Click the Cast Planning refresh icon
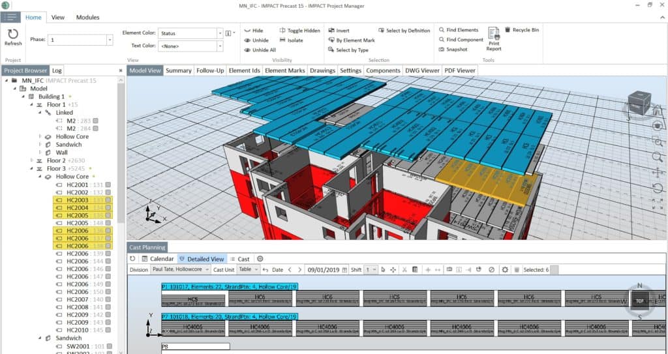Image resolution: width=668 pixels, height=354 pixels. (132, 259)
